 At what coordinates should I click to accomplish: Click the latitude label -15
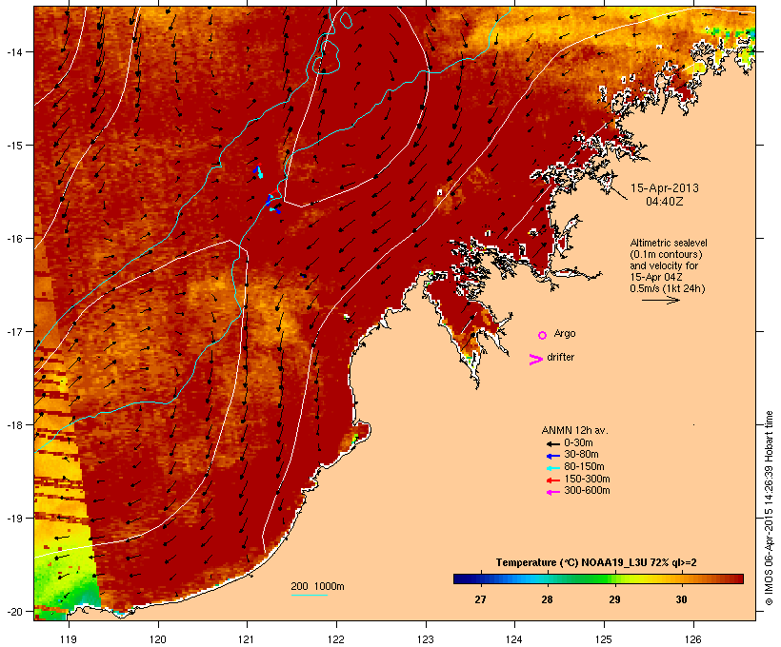point(13,146)
